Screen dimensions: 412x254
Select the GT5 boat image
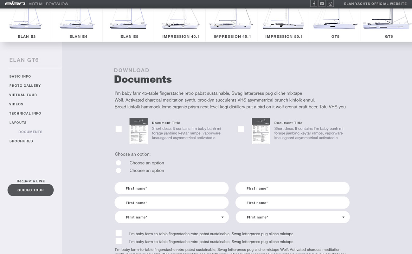click(336, 19)
